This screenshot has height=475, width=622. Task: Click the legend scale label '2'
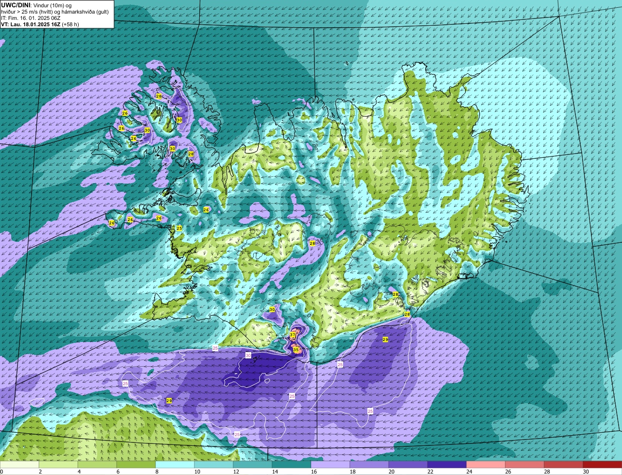[40, 472]
